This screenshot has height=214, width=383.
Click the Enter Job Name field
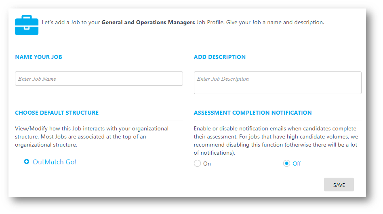coord(99,79)
